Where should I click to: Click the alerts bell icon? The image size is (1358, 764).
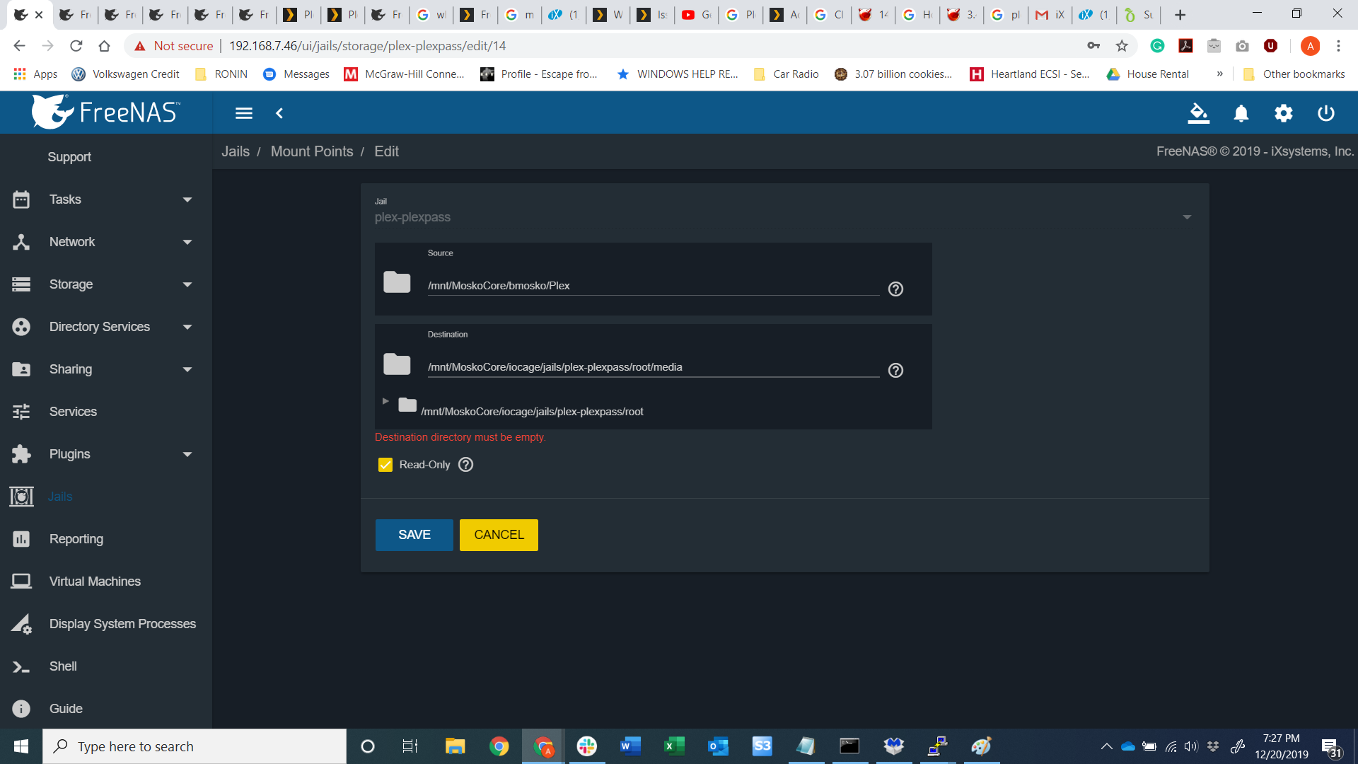pos(1241,113)
